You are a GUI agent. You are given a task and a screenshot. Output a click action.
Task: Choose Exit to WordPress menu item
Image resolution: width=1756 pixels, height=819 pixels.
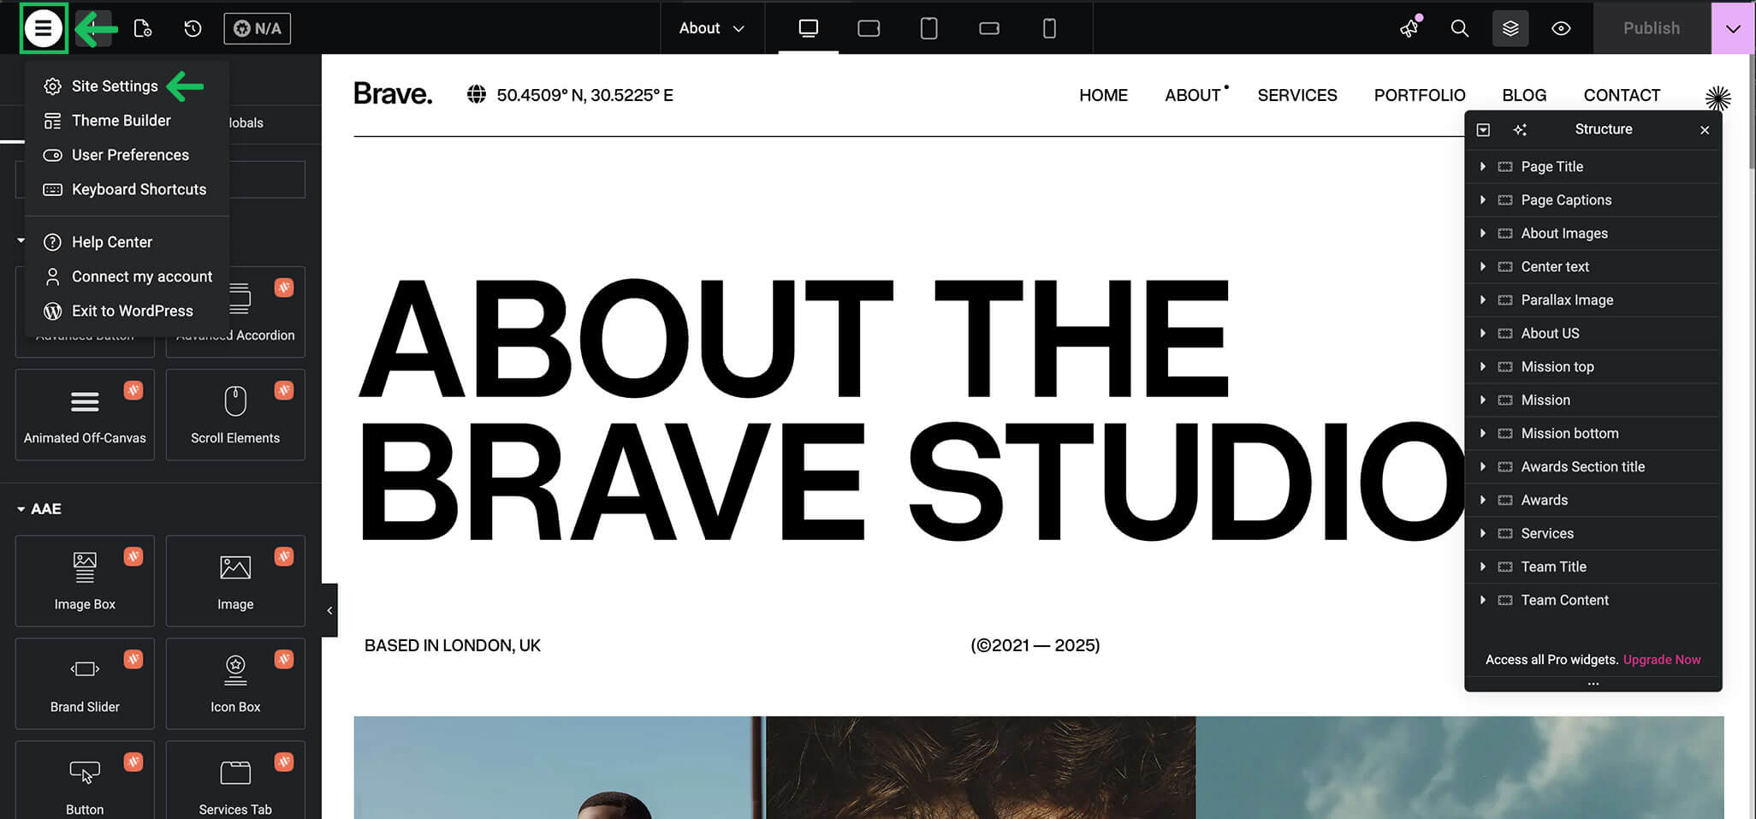point(132,311)
